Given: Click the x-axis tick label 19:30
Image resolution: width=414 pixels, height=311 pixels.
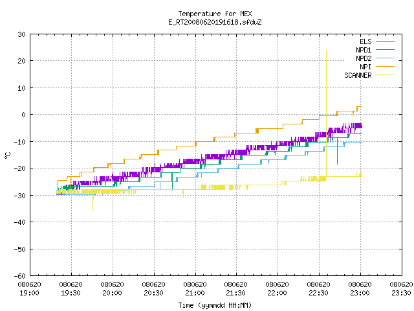Looking at the screenshot, I should click(71, 293).
